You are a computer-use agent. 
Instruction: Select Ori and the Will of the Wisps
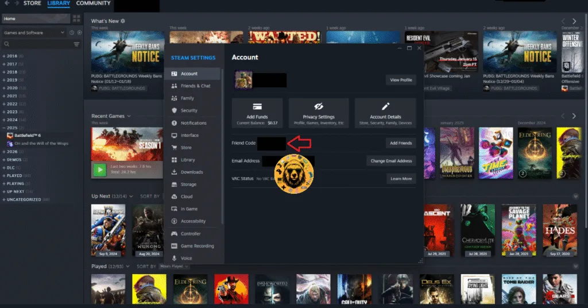(41, 143)
